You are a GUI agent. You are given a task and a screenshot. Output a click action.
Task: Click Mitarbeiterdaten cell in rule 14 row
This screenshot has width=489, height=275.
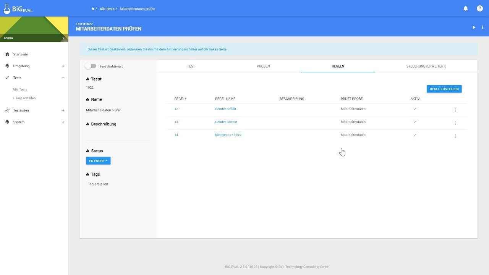tap(353, 135)
